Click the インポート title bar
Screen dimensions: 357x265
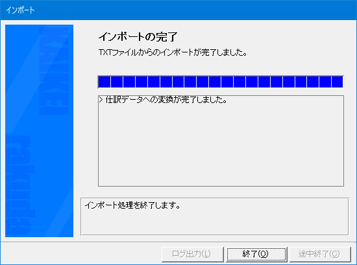pos(178,10)
